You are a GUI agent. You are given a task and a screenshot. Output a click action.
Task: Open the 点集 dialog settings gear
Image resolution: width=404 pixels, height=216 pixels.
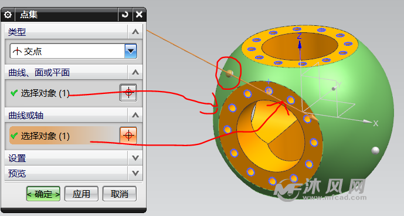(x=8, y=15)
